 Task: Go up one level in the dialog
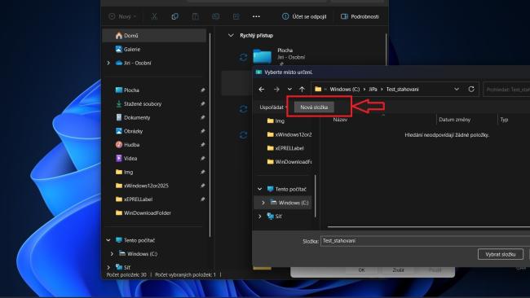pyautogui.click(x=302, y=89)
